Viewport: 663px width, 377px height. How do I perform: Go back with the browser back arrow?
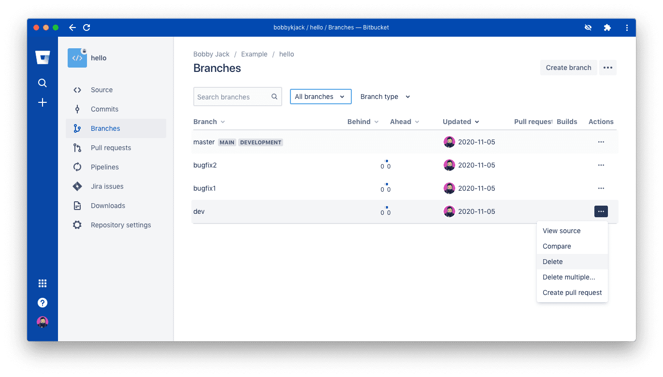pyautogui.click(x=72, y=28)
